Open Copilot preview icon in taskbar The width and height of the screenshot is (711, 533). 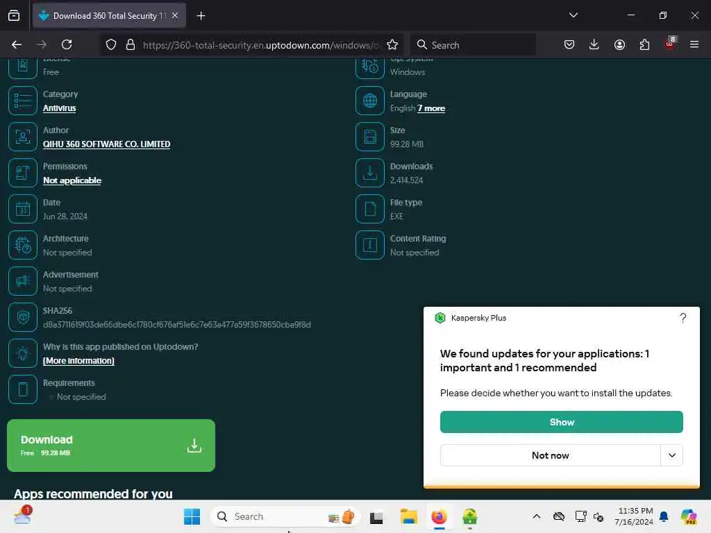pyautogui.click(x=689, y=516)
